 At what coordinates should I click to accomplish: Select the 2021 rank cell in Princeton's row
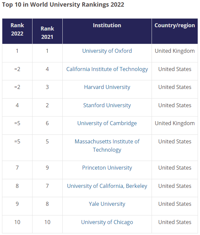(x=47, y=168)
